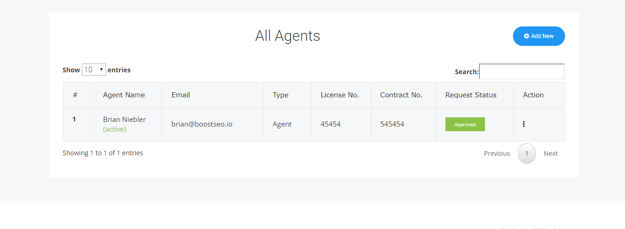This screenshot has width=625, height=229.
Task: Click the green Approved status badge
Action: tap(465, 124)
